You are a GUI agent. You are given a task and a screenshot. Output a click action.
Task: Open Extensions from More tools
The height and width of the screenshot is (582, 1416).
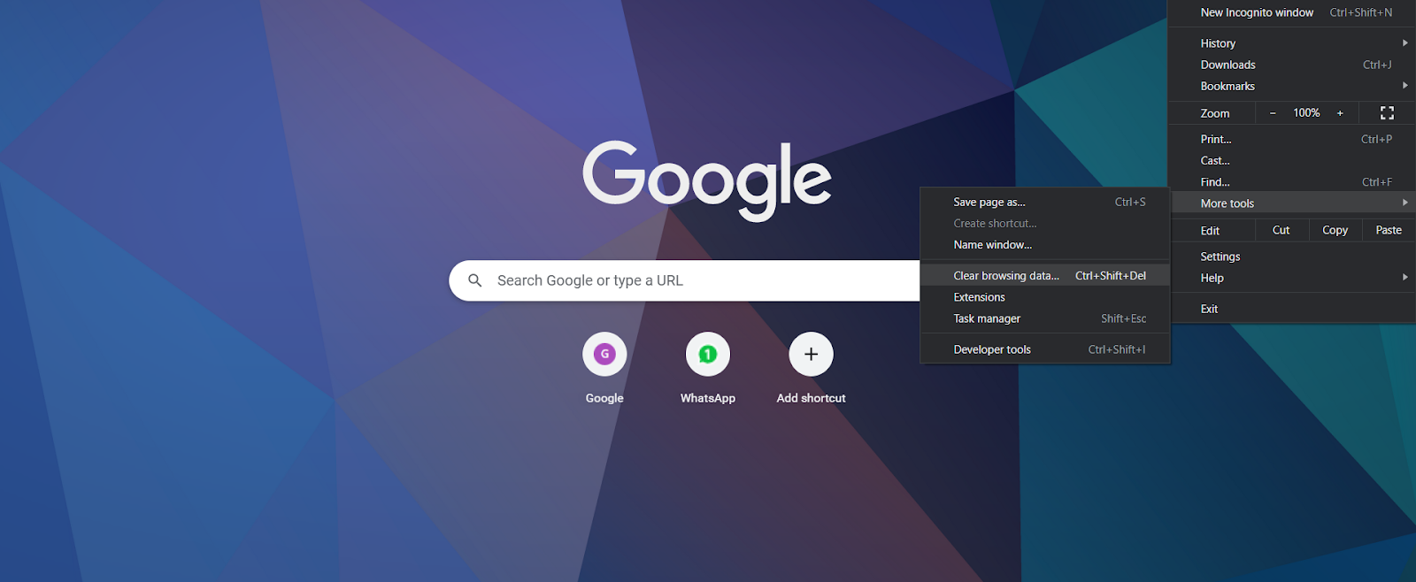(x=980, y=297)
